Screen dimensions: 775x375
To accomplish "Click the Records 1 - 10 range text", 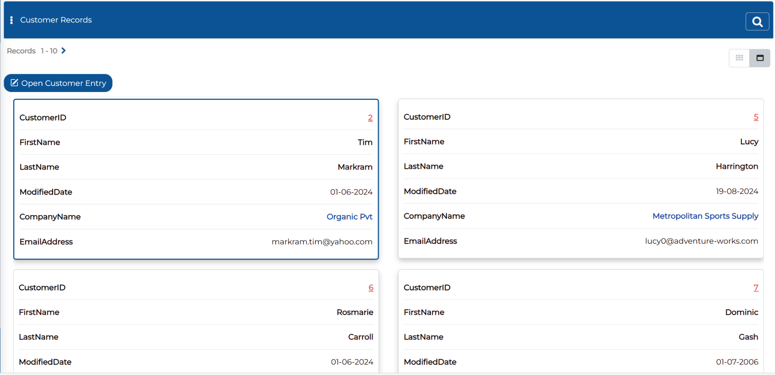I will point(32,51).
